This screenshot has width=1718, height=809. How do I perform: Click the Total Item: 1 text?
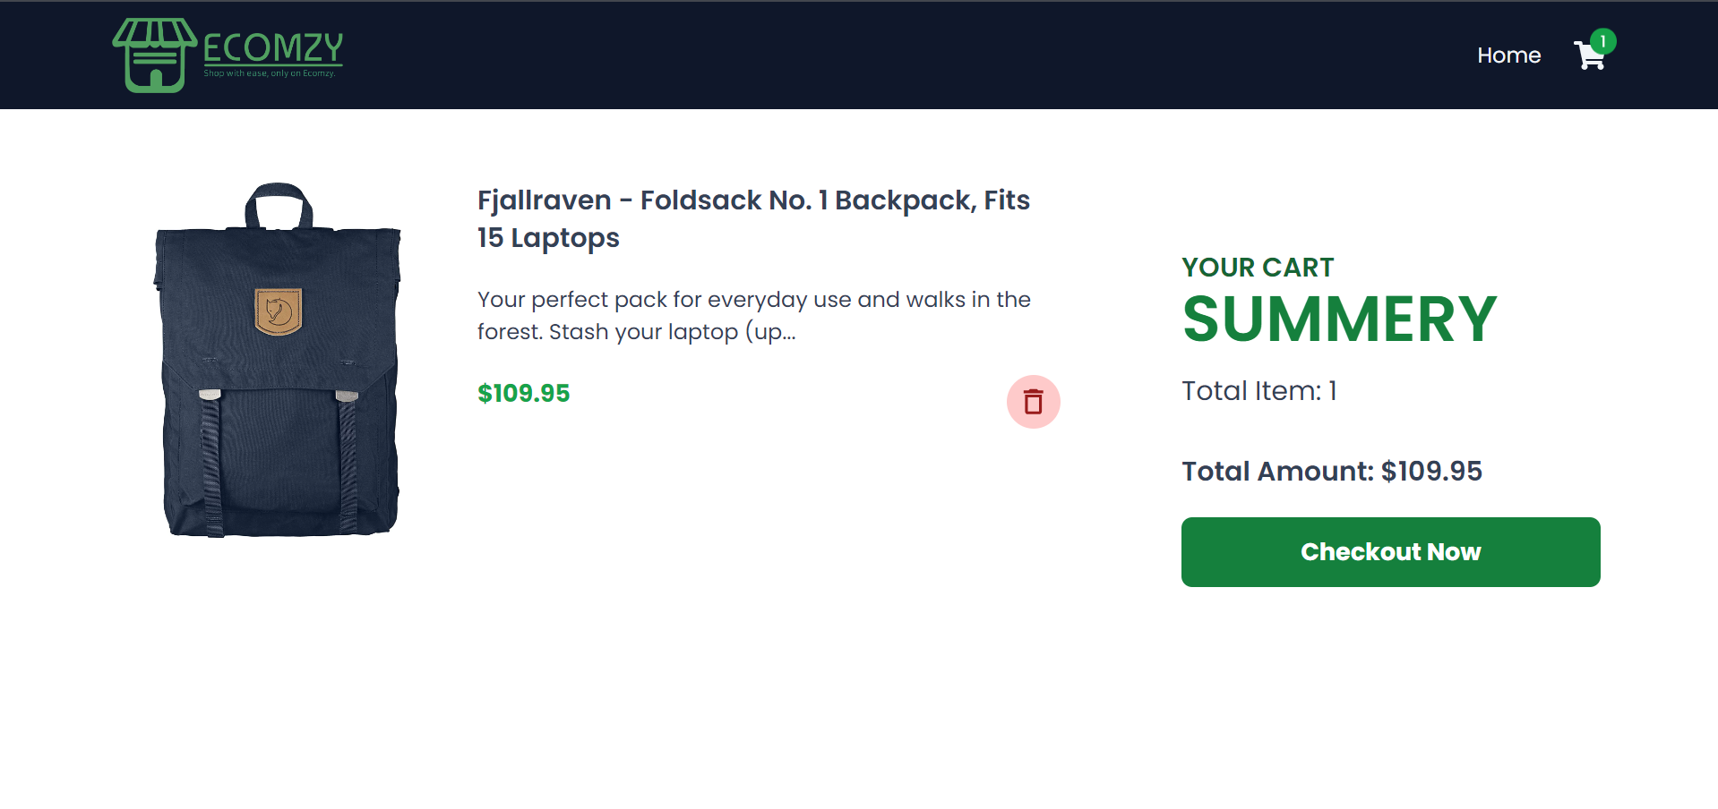(1259, 391)
